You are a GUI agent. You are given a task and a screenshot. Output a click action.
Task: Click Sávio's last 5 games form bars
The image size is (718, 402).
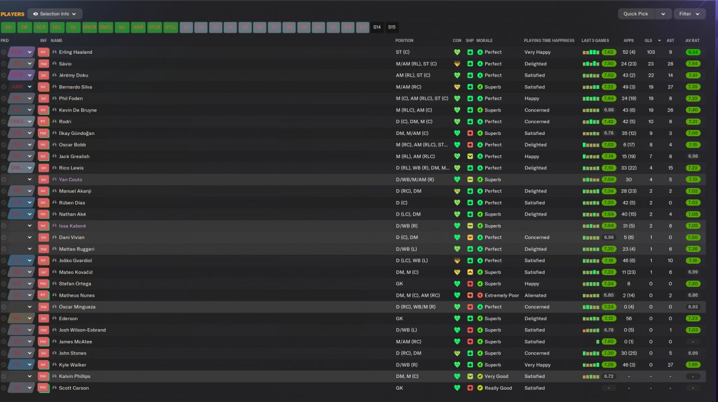(x=591, y=64)
